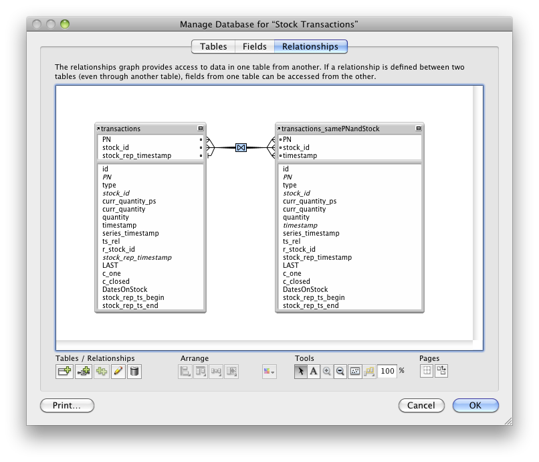
Task: Click curr_quantity_ps field in transactions table
Action: click(129, 201)
